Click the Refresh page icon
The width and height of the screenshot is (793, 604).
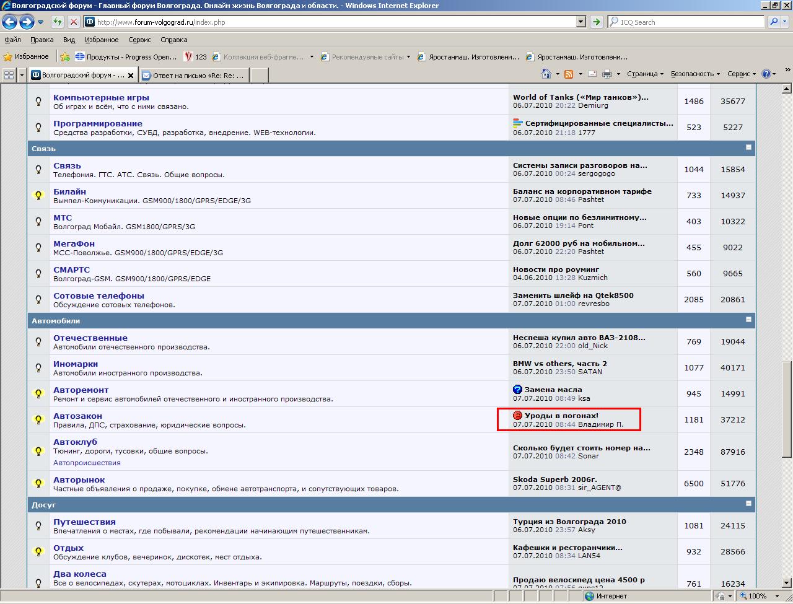pyautogui.click(x=58, y=22)
